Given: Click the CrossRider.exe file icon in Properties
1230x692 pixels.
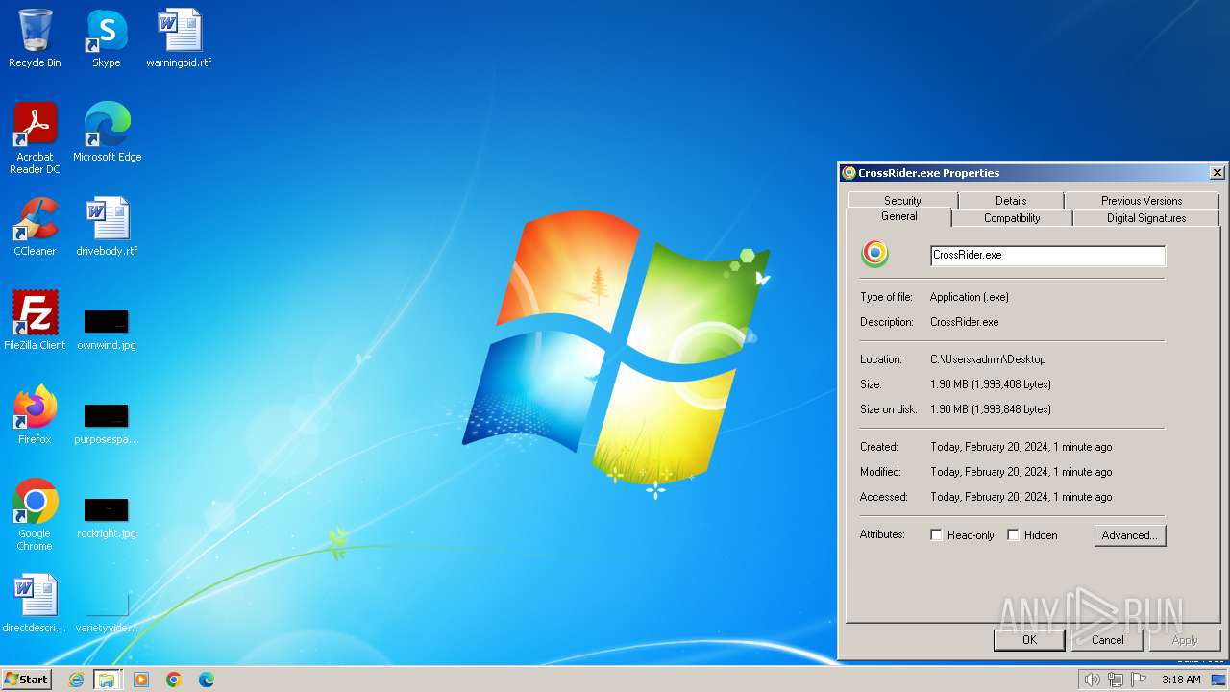Looking at the screenshot, I should pos(874,254).
